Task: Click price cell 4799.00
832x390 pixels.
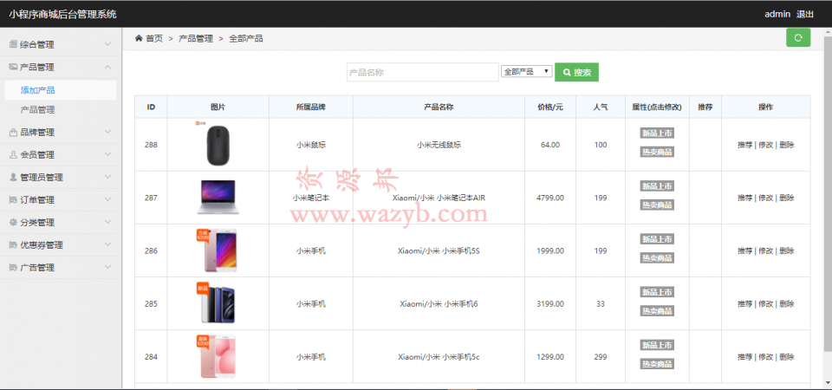Action: tap(550, 198)
